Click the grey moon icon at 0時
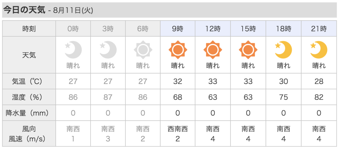The image size is (339, 148). coord(73,50)
